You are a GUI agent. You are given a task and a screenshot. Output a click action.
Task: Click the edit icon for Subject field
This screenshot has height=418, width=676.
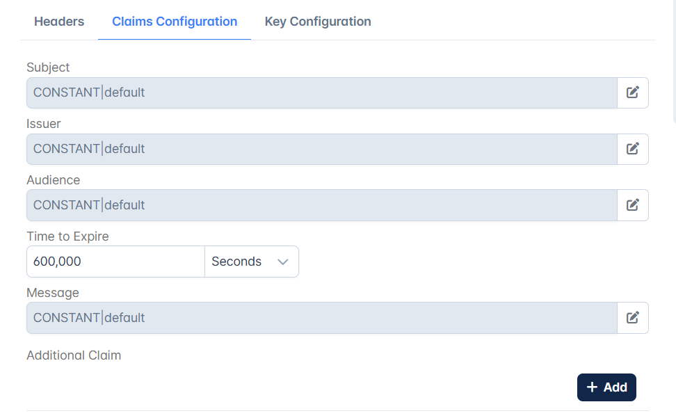pos(632,93)
